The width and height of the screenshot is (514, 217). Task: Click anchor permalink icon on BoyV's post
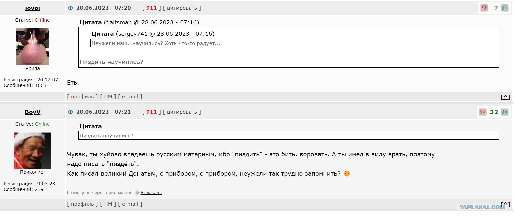71,112
